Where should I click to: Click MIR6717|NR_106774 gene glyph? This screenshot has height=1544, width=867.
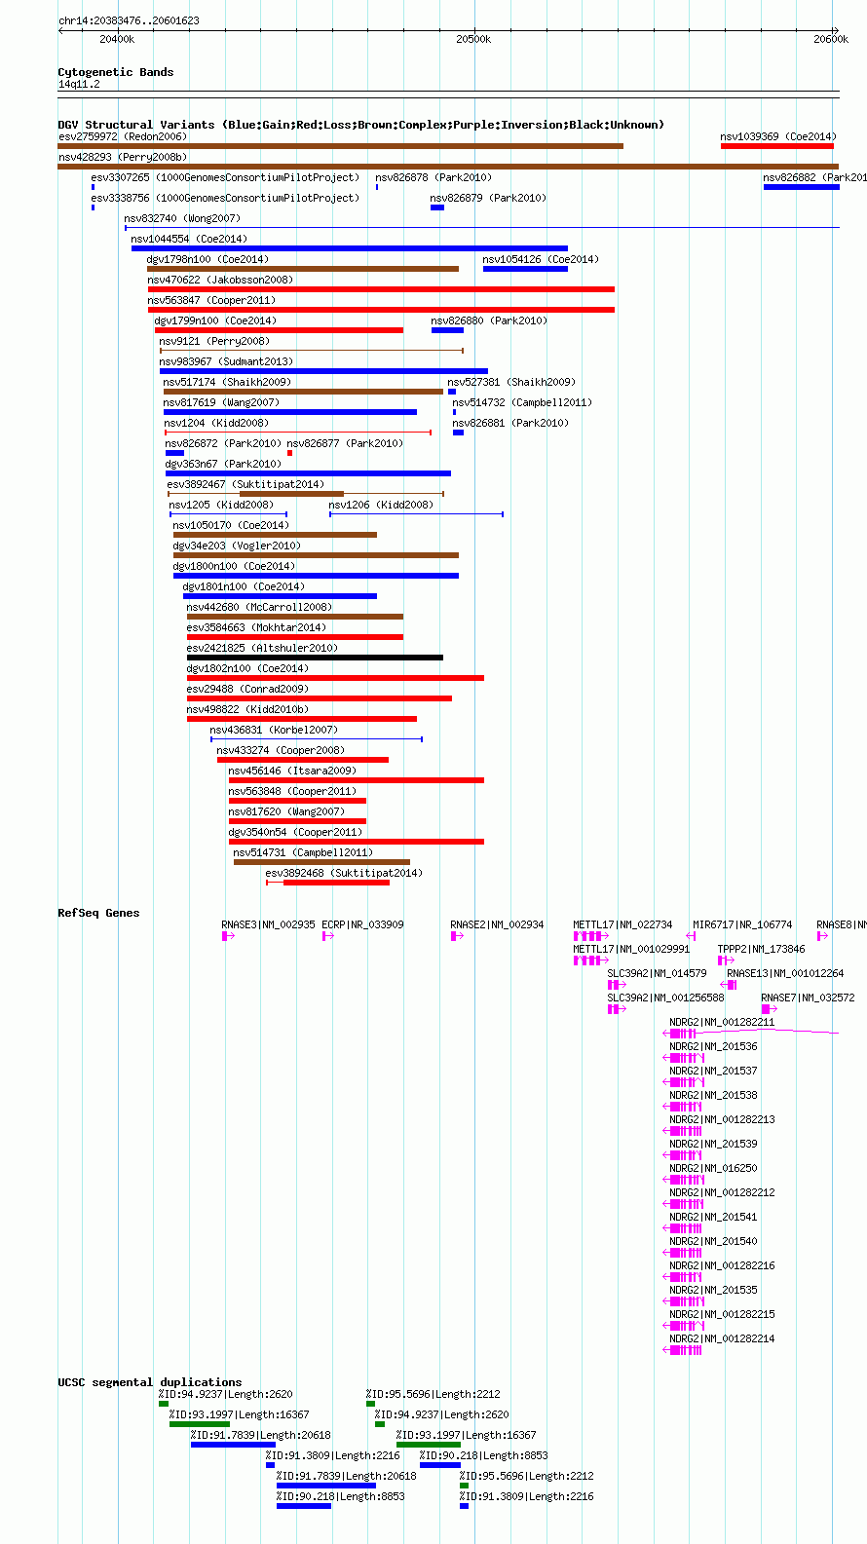691,936
